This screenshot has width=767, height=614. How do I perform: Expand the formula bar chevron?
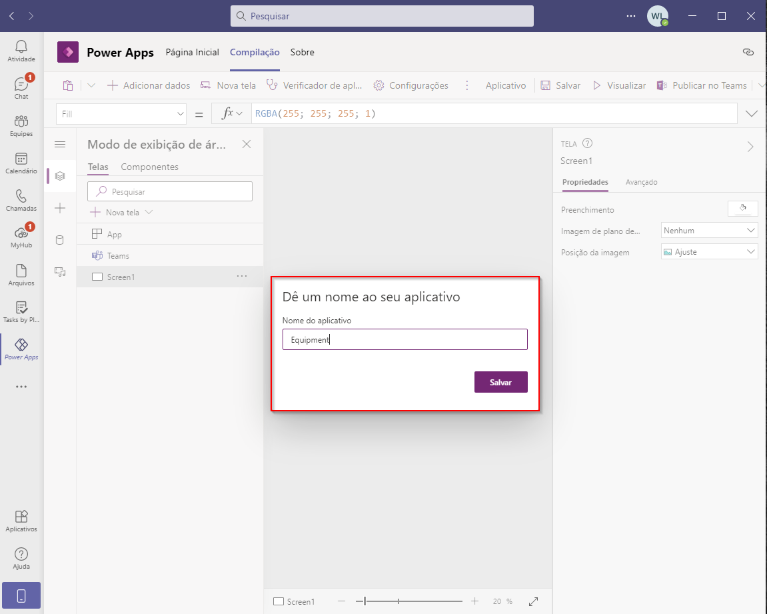point(752,113)
